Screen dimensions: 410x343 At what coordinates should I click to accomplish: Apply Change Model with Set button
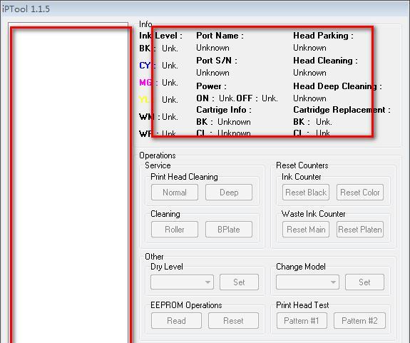coord(364,282)
